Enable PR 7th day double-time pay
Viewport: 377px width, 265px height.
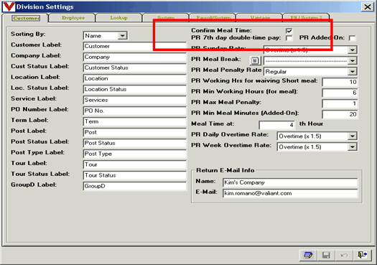(x=289, y=38)
